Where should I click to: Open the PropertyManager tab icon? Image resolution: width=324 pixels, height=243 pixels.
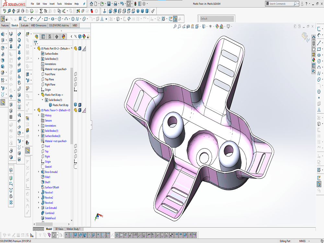(43, 37)
